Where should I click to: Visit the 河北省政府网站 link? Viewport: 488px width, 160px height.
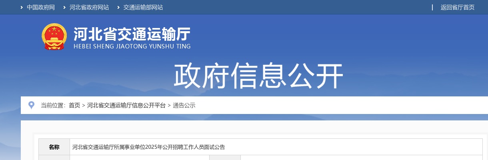click(x=89, y=8)
